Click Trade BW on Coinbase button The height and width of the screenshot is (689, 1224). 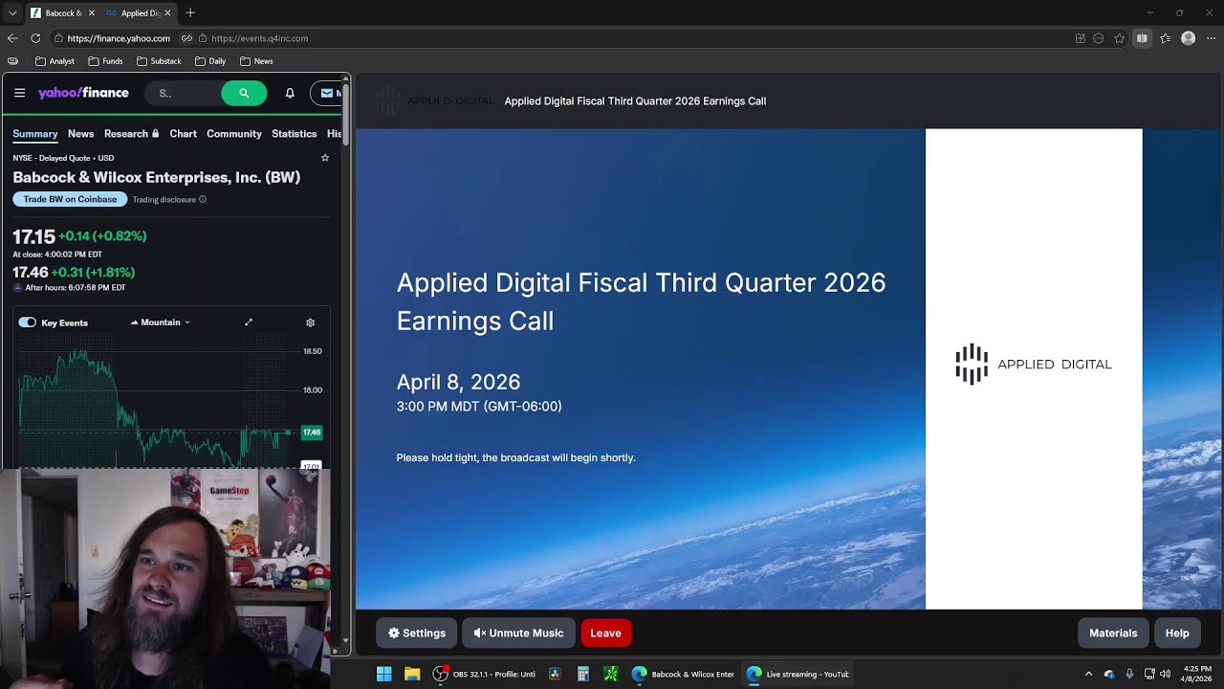click(x=70, y=199)
